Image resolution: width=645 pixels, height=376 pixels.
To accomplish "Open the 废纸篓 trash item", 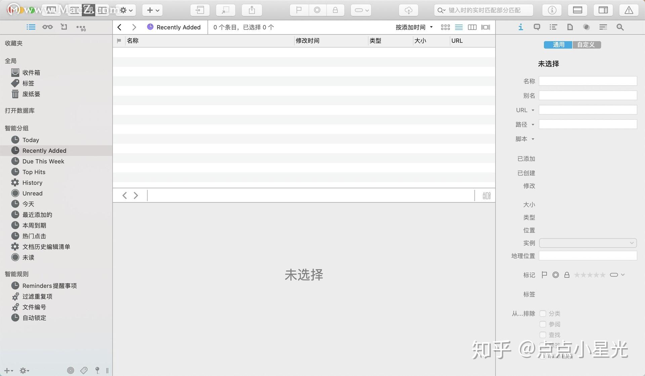I will [x=31, y=94].
